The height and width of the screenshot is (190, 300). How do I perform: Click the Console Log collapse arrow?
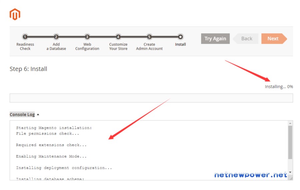[38, 114]
